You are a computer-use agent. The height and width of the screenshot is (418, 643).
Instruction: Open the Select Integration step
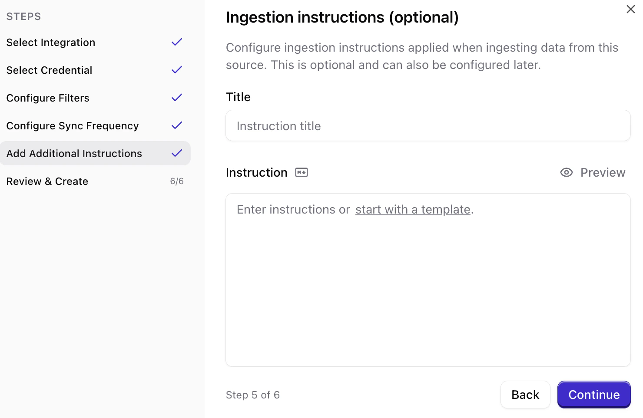tap(50, 42)
